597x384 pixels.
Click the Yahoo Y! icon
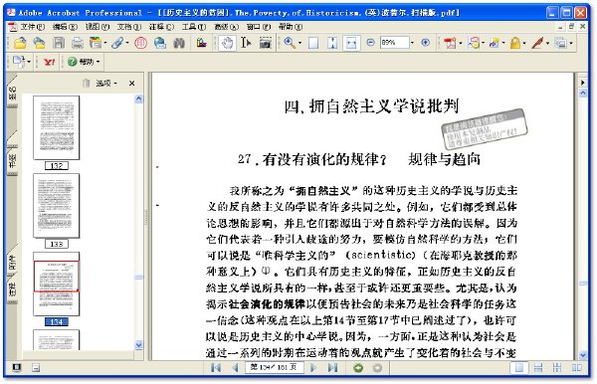(49, 62)
